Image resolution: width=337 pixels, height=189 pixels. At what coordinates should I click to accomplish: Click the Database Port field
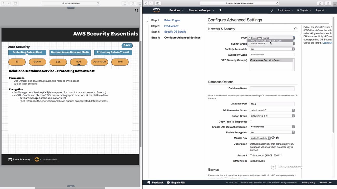(x=272, y=104)
